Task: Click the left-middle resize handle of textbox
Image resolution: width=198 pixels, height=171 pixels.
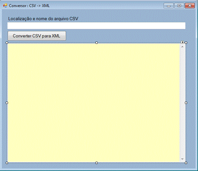Action: [7, 103]
